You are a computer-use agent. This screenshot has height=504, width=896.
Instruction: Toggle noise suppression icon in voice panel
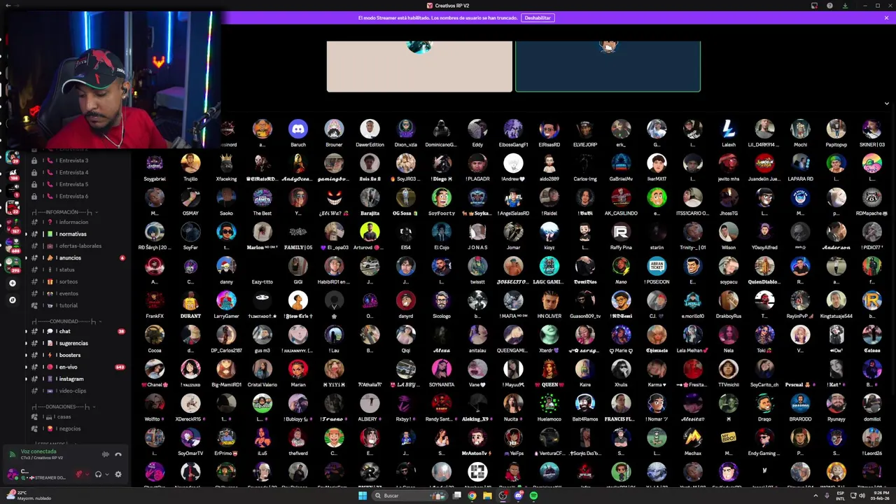[105, 454]
